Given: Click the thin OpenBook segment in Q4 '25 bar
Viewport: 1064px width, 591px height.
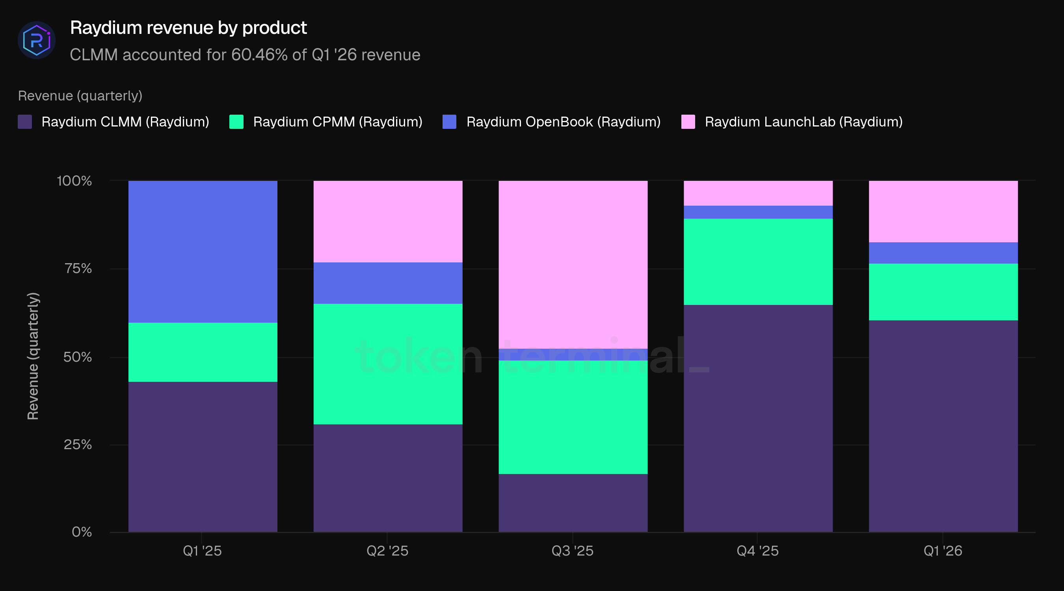Looking at the screenshot, I should [x=758, y=212].
